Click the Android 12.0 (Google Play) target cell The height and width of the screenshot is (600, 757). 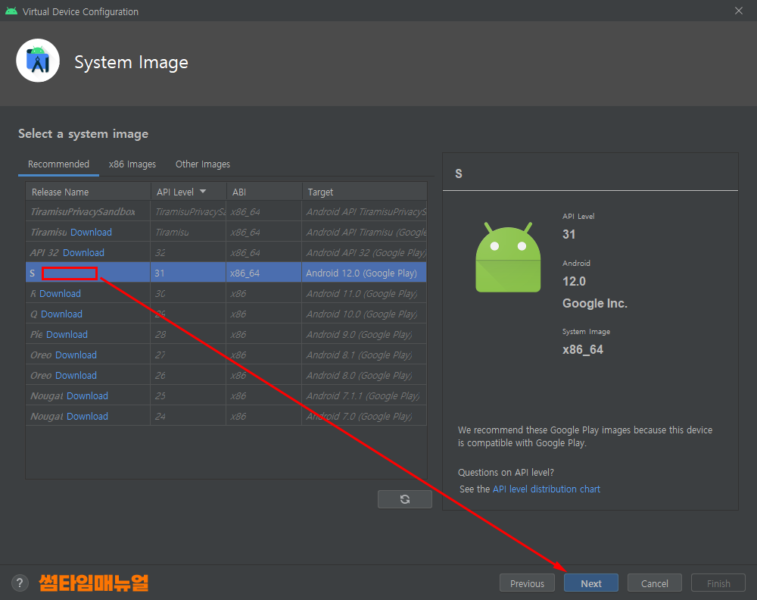point(365,273)
